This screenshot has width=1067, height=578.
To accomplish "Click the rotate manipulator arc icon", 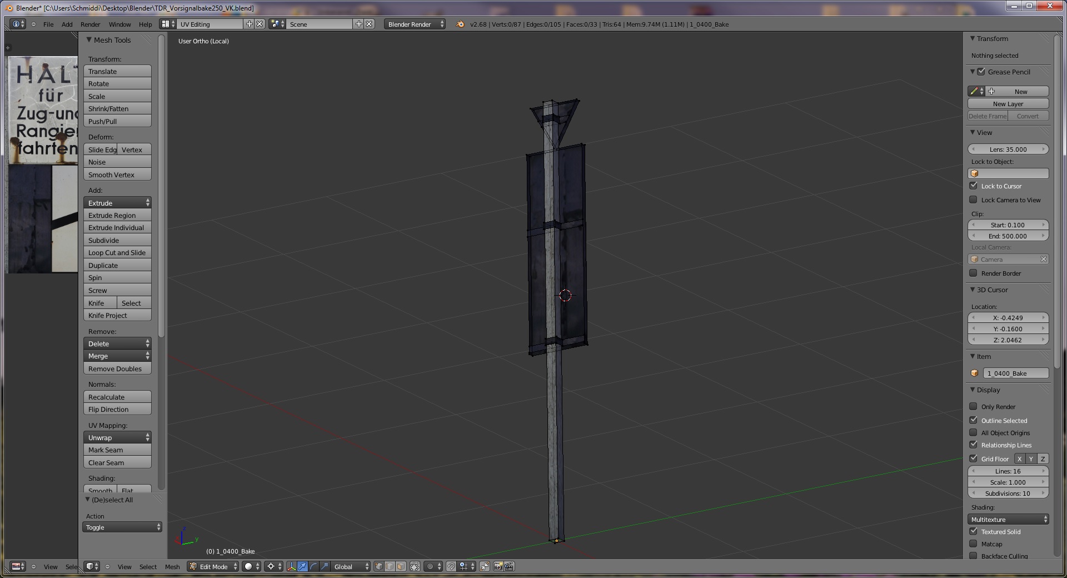I will coord(313,566).
